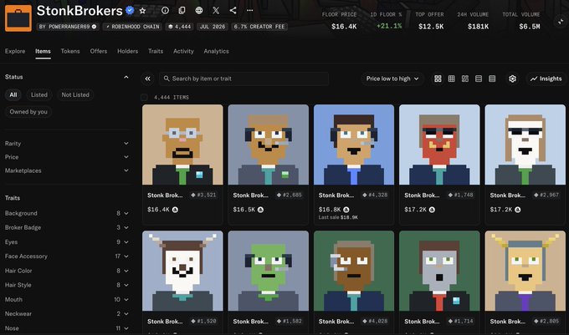Viewport: 569px width, 335px height.
Task: Click the marketplace icon beside $16.8K price
Action: 346,210
